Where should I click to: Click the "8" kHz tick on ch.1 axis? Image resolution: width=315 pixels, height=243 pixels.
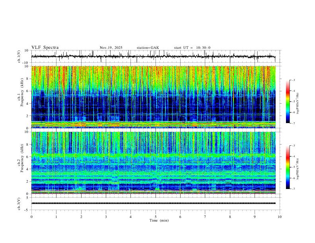point(27,79)
